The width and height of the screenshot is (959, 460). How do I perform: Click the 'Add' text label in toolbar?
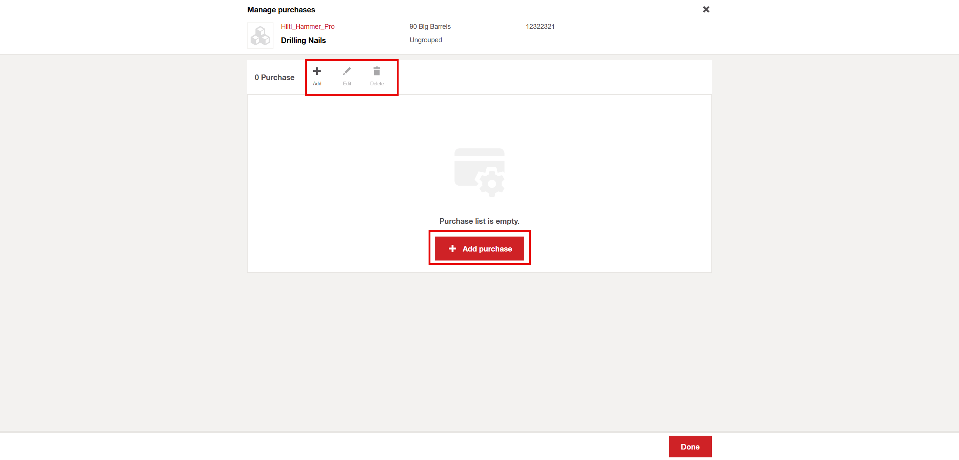pos(317,84)
